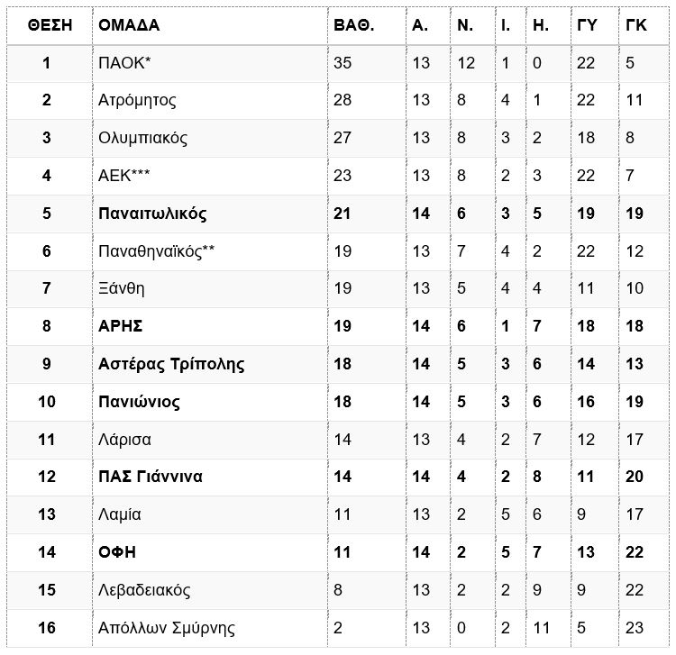This screenshot has height=655, width=676.
Task: Click the ΓΥ goals-for header
Action: (x=587, y=25)
